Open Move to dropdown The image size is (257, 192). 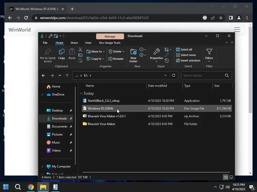[x=95, y=51]
